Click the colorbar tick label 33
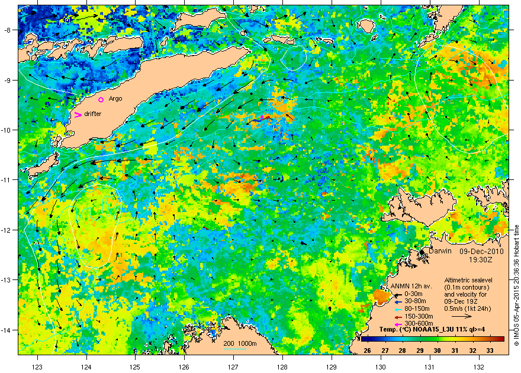Viewport: 521px width, 373px height. 490,351
